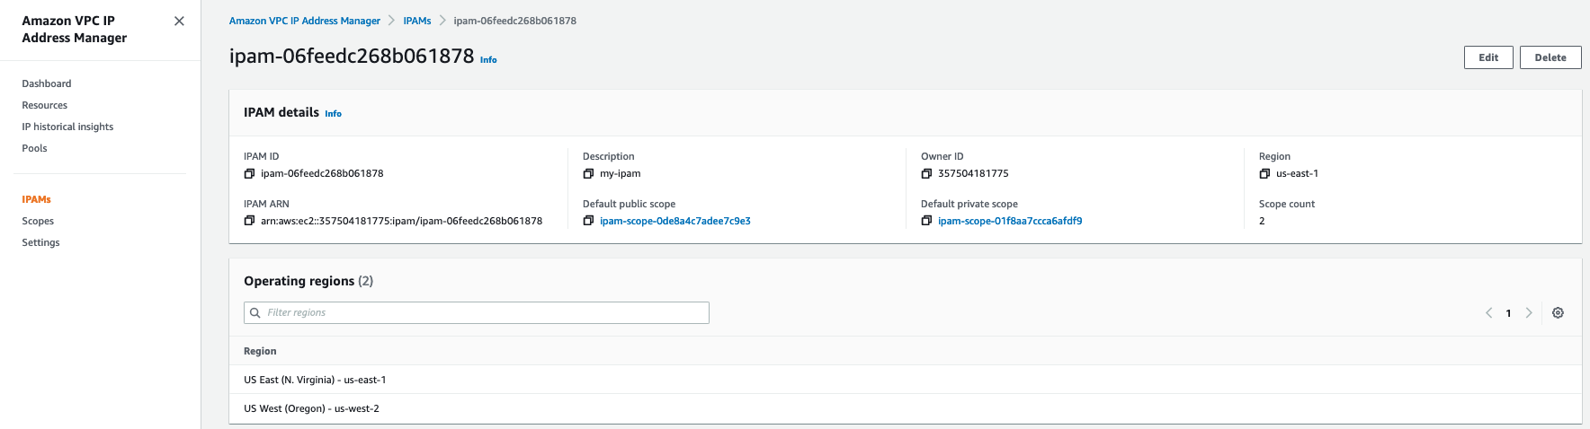Open Settings in the sidebar
Image resolution: width=1590 pixels, height=429 pixels.
coord(40,243)
